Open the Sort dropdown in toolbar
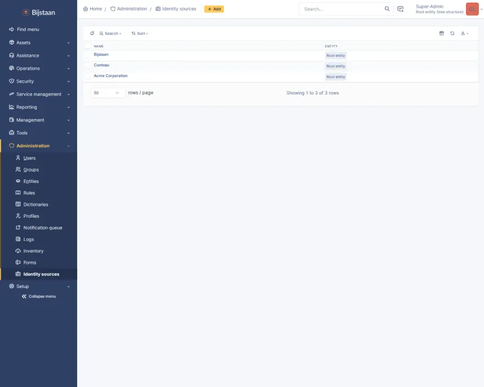484x387 pixels. point(140,33)
